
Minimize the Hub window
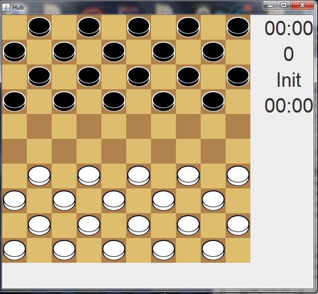(x=270, y=5)
